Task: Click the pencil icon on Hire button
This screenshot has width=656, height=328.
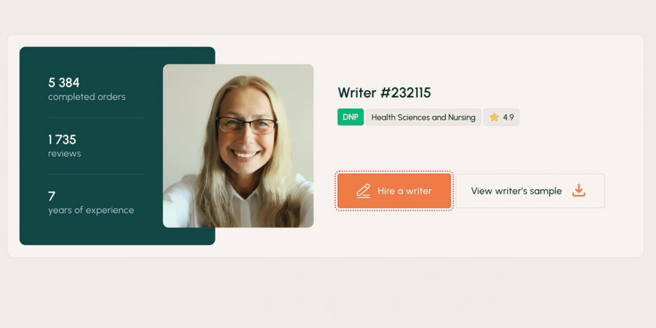Action: [x=363, y=191]
